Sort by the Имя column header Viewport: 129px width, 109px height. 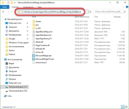(34, 17)
